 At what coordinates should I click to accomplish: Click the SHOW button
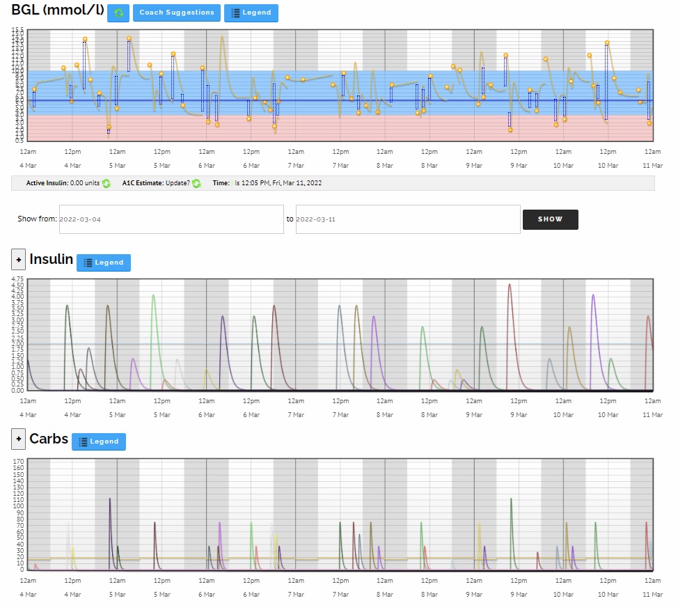[550, 219]
